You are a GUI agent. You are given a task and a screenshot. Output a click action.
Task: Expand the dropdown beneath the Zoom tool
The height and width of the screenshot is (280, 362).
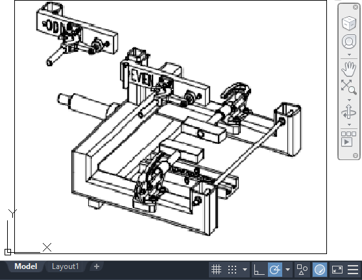point(349,100)
